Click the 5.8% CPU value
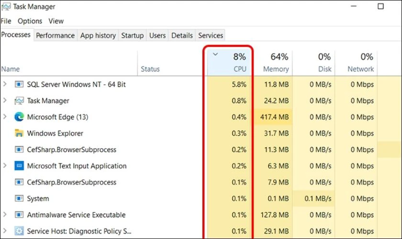 (x=239, y=84)
